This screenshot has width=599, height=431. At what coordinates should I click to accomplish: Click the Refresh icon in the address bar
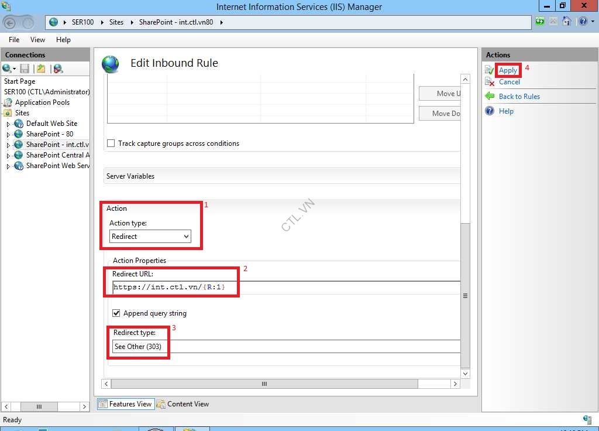539,21
